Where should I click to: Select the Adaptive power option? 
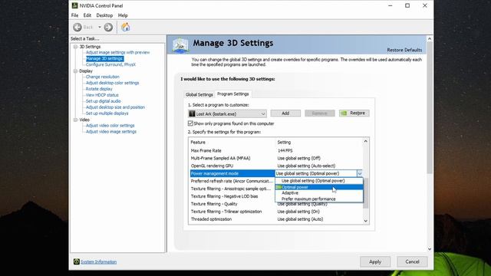(x=319, y=193)
